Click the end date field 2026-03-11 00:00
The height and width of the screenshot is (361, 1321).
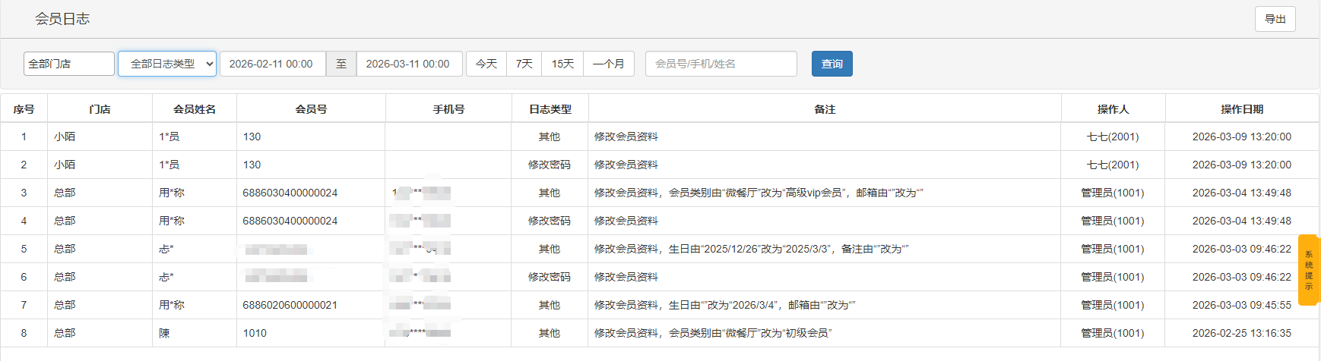pos(408,64)
